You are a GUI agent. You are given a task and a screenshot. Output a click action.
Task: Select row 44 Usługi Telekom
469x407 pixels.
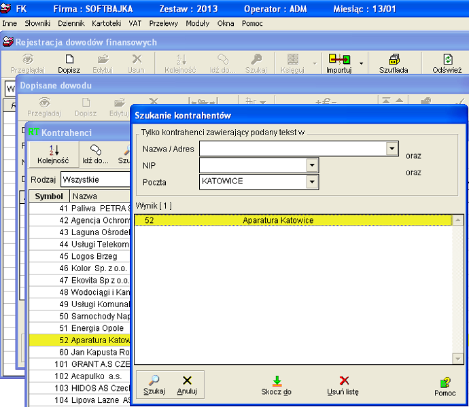pyautogui.click(x=80, y=244)
